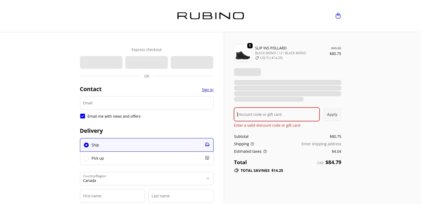Screen dimensions: 421x204
Task: Focus the First name field
Action: click(x=112, y=196)
